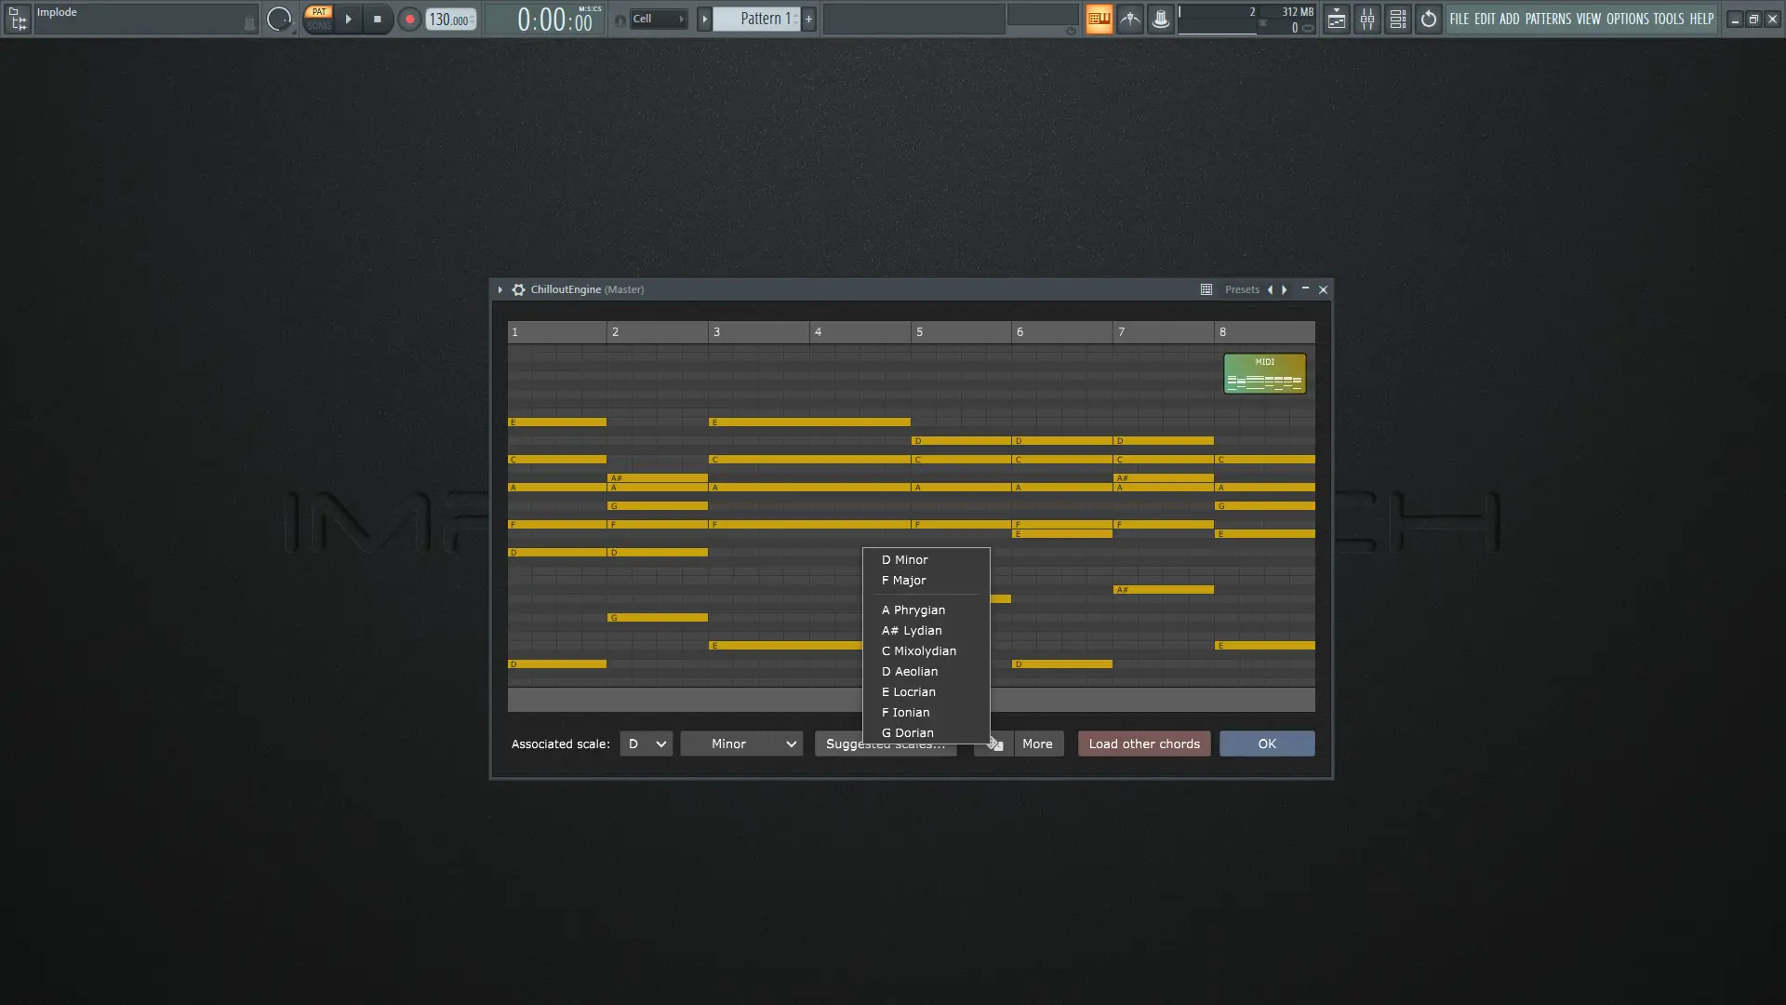Click the ChilloutEngine gear settings icon

tap(518, 289)
